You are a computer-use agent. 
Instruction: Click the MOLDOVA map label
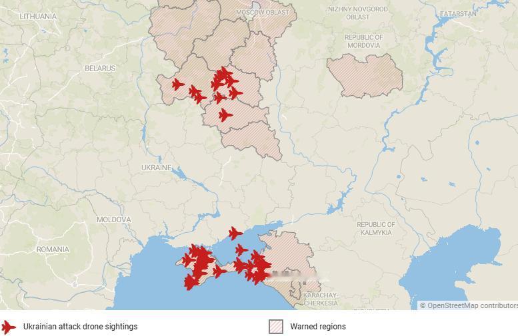[x=113, y=220]
